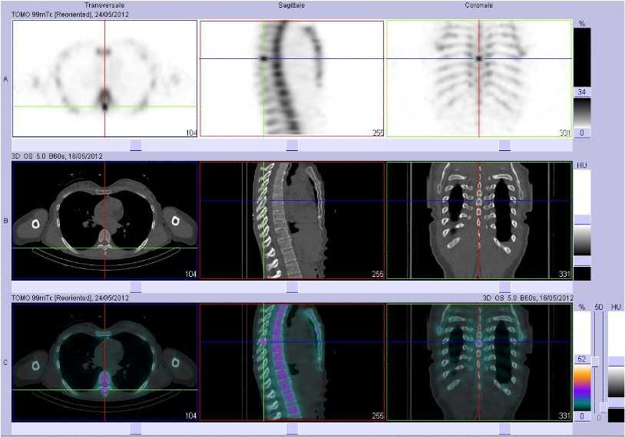Click the orange-purple fusion color bar in row C
This screenshot has width=625, height=437.
582,388
